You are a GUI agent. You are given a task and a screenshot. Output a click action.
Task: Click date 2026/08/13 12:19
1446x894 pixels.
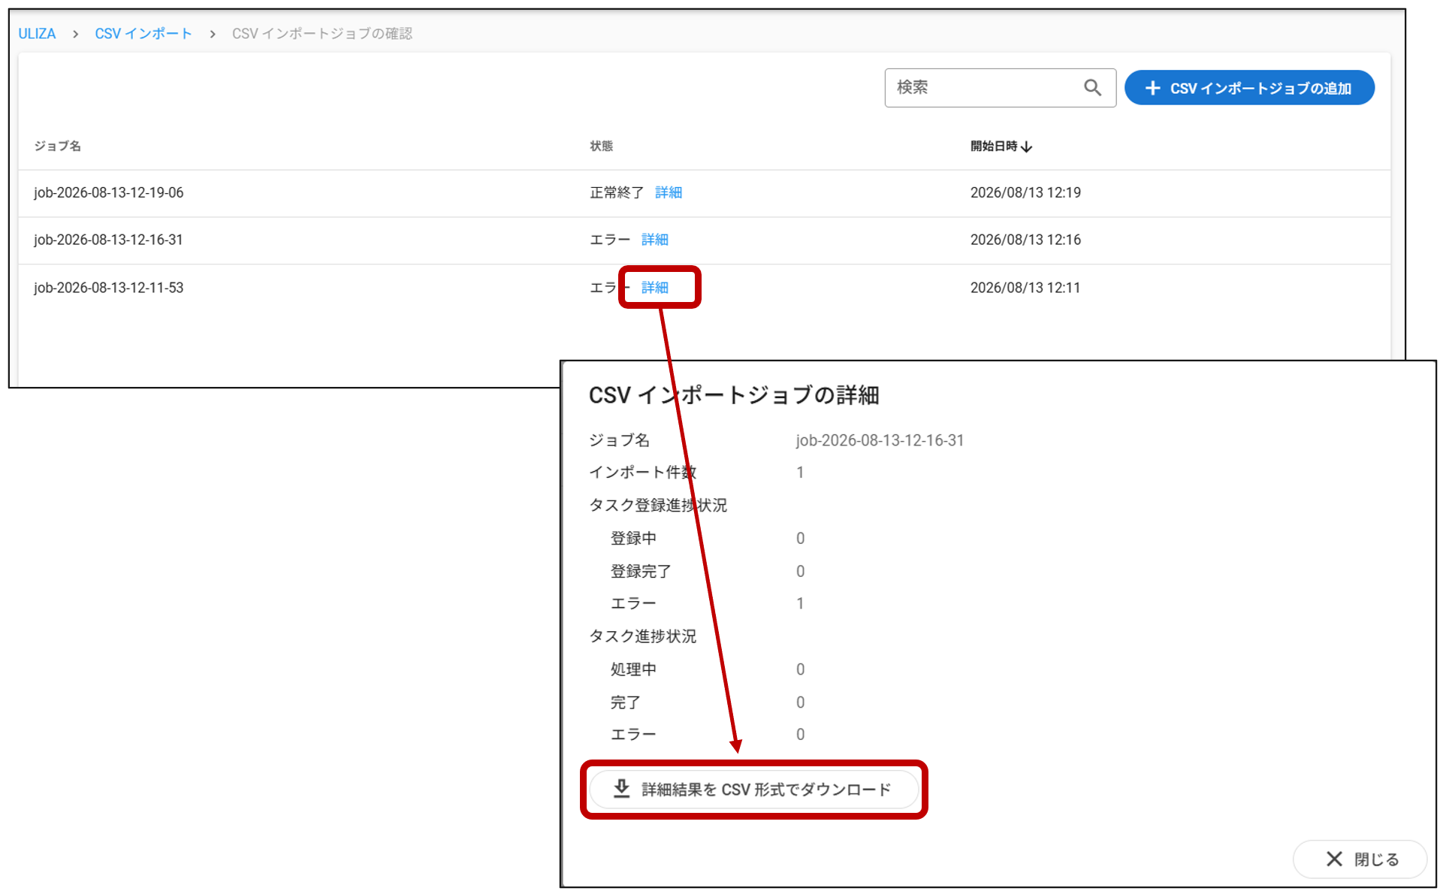tap(1025, 193)
